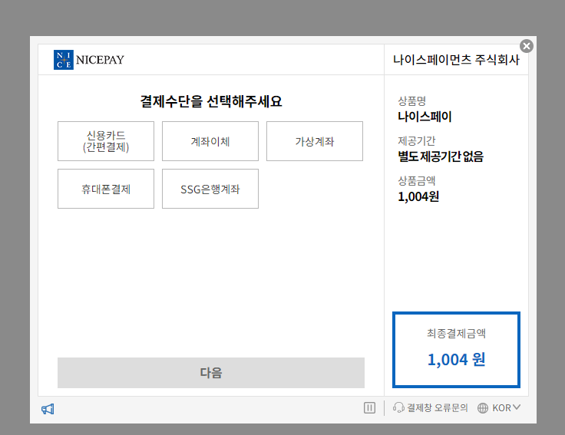Pick 휴대폰결제 payment option
Screen dimensions: 565x435
pos(106,189)
